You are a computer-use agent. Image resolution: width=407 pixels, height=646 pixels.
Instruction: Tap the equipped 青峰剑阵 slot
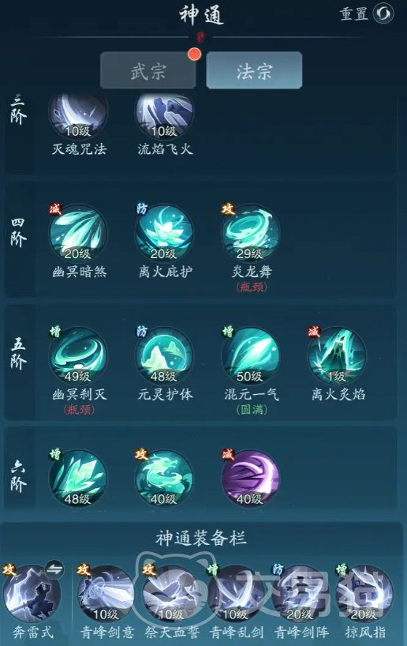point(299,594)
